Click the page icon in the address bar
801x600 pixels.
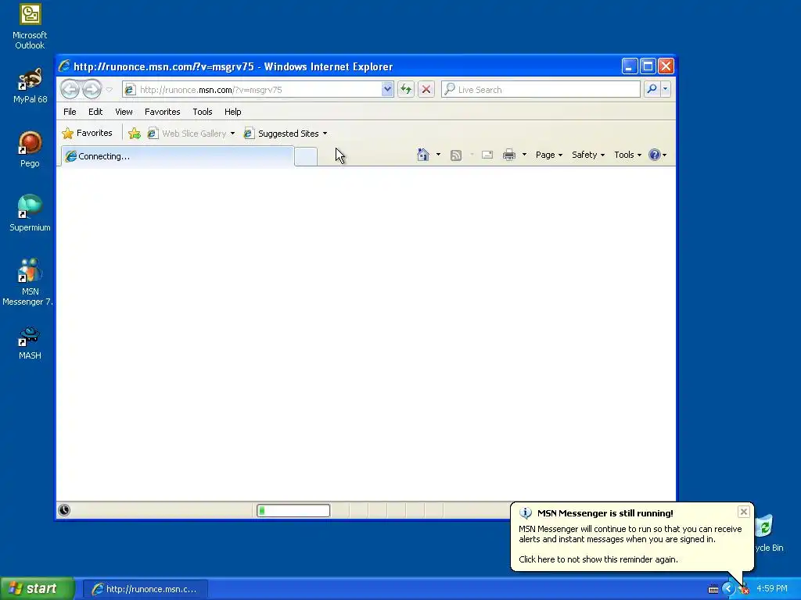click(130, 90)
